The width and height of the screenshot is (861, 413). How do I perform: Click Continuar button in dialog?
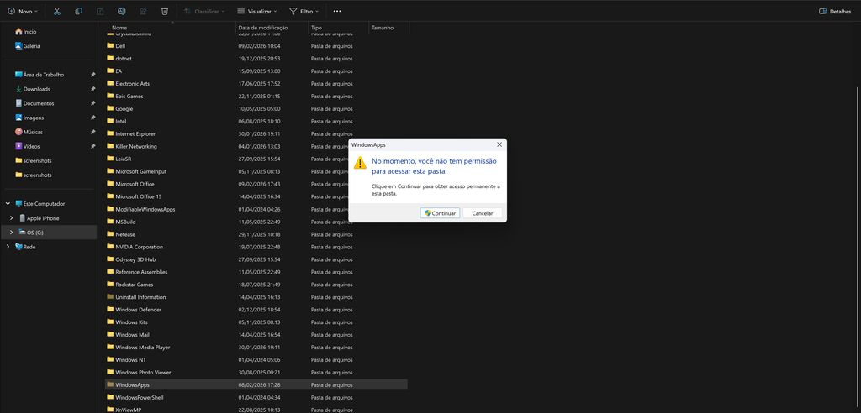click(440, 213)
